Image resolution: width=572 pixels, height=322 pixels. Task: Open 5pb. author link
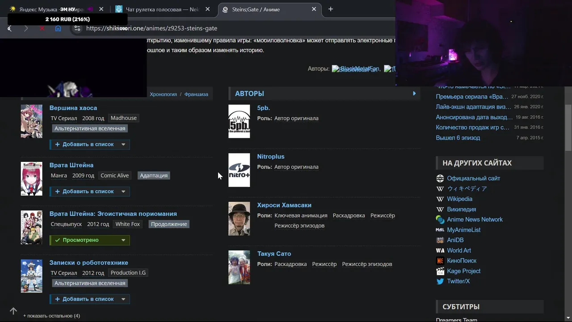pos(264,108)
